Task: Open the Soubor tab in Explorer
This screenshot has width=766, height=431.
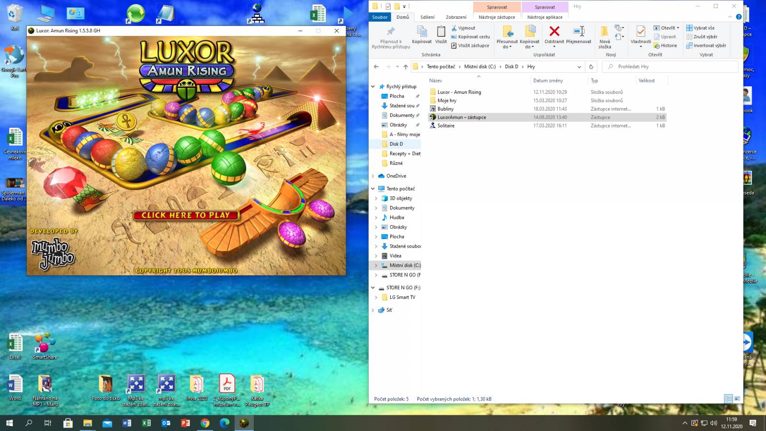Action: [380, 17]
